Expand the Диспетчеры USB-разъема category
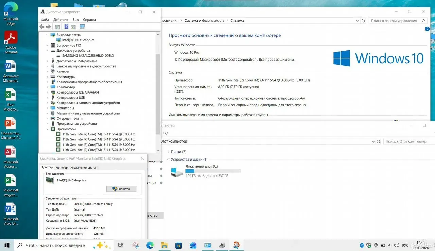The height and width of the screenshot is (251, 435). pos(47,61)
